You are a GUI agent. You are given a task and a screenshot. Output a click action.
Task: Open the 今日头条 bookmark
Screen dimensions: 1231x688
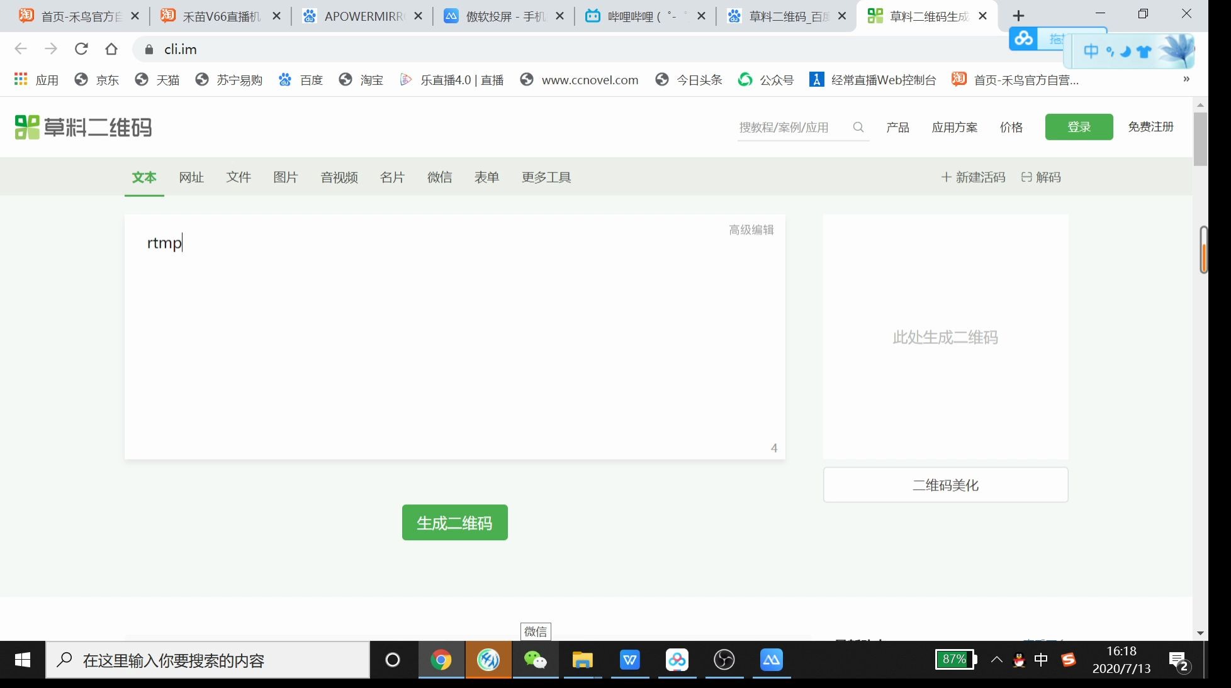pos(689,80)
